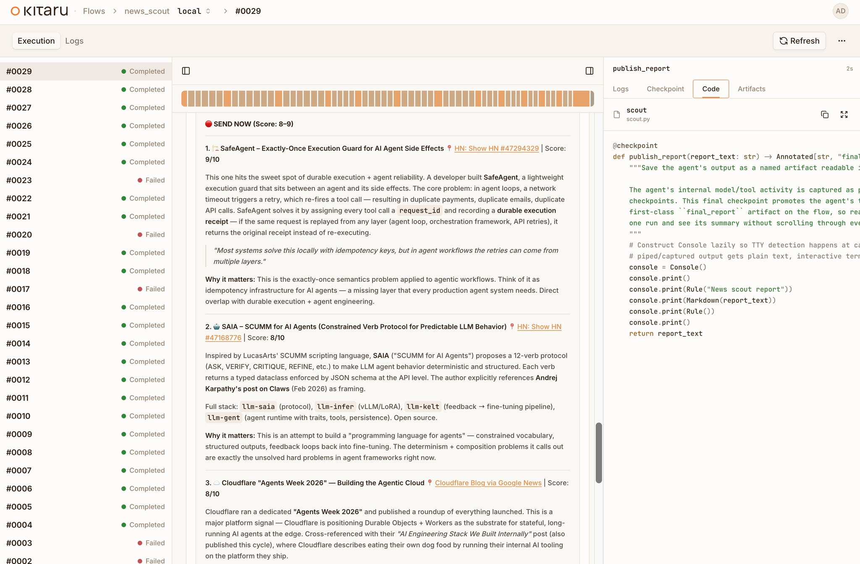
Task: Select run #0025
Action: 86,144
